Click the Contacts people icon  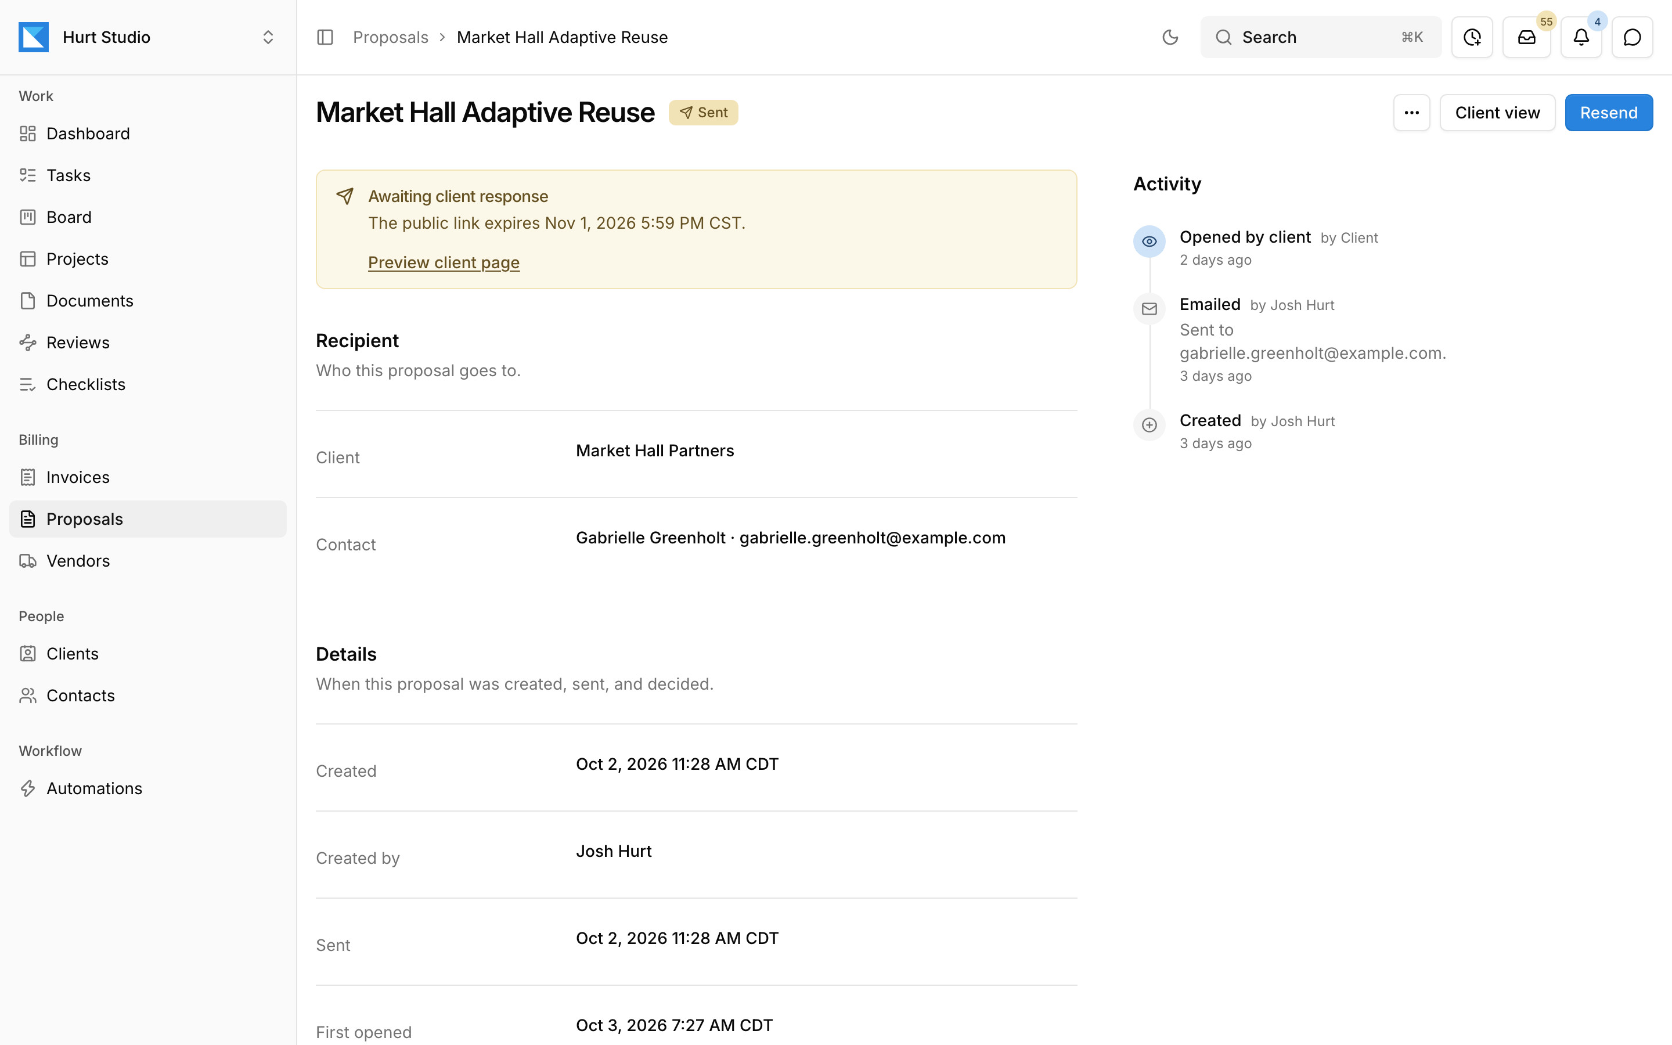click(x=28, y=696)
